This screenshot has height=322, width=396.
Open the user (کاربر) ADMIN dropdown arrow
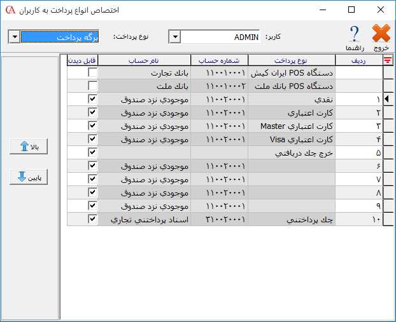pos(175,37)
